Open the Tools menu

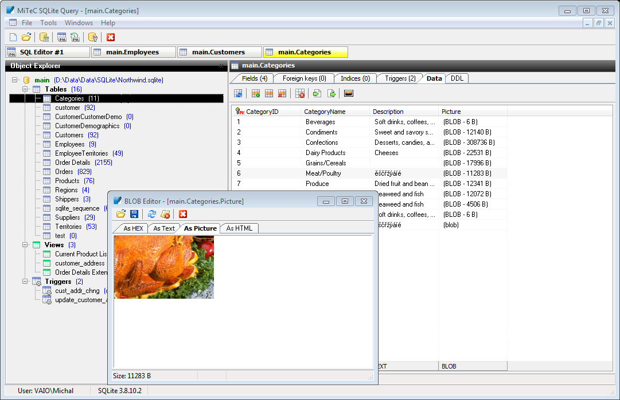[x=48, y=23]
